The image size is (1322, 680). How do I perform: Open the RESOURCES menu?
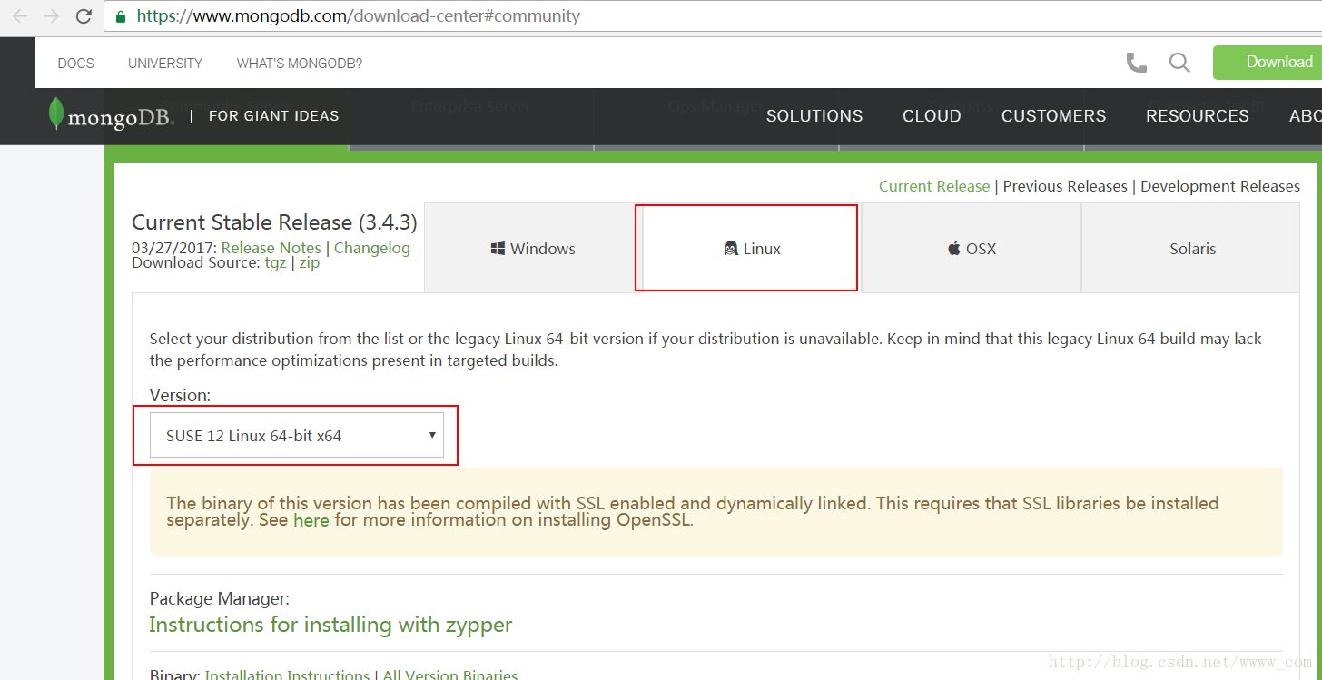(1197, 116)
